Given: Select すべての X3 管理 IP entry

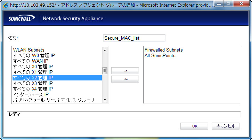Looking at the screenshot, I should coord(57,83).
